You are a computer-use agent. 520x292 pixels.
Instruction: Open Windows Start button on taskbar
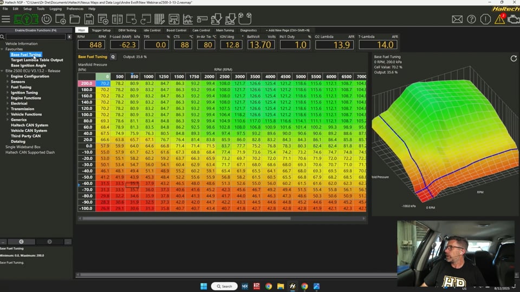click(204, 286)
